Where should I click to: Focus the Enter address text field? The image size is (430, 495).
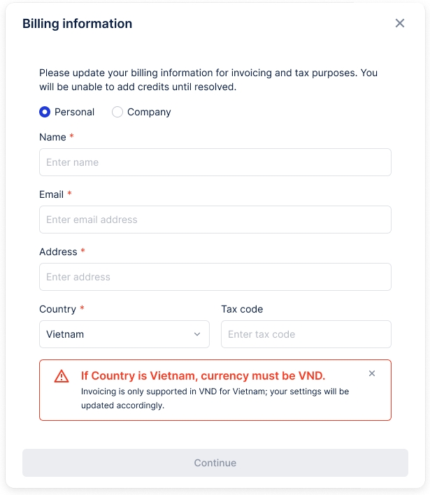pos(215,277)
